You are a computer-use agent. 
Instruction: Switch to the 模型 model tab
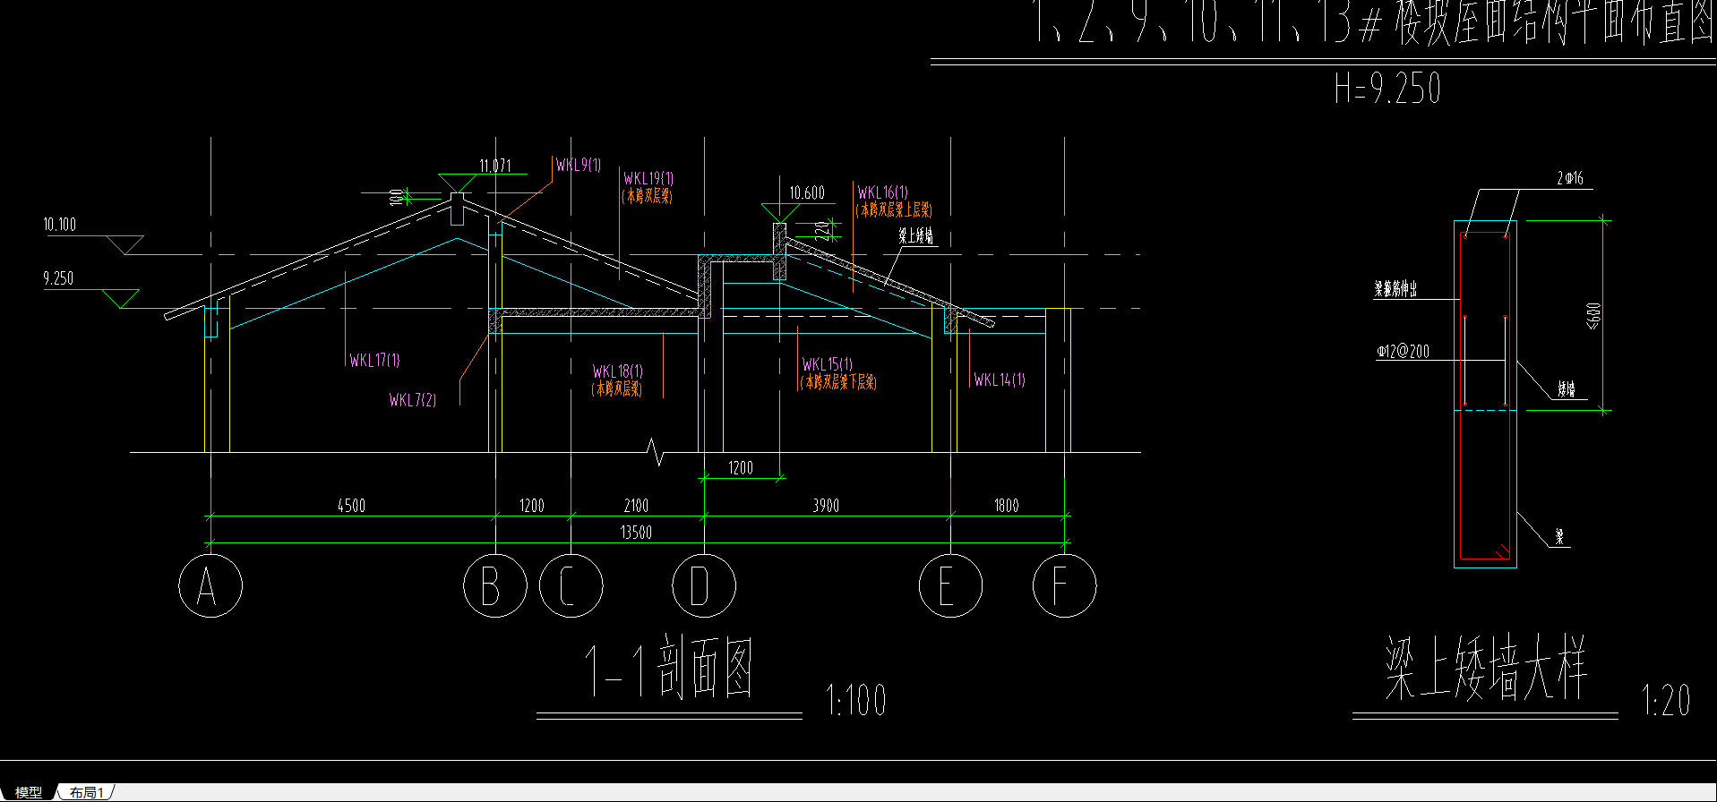click(28, 792)
